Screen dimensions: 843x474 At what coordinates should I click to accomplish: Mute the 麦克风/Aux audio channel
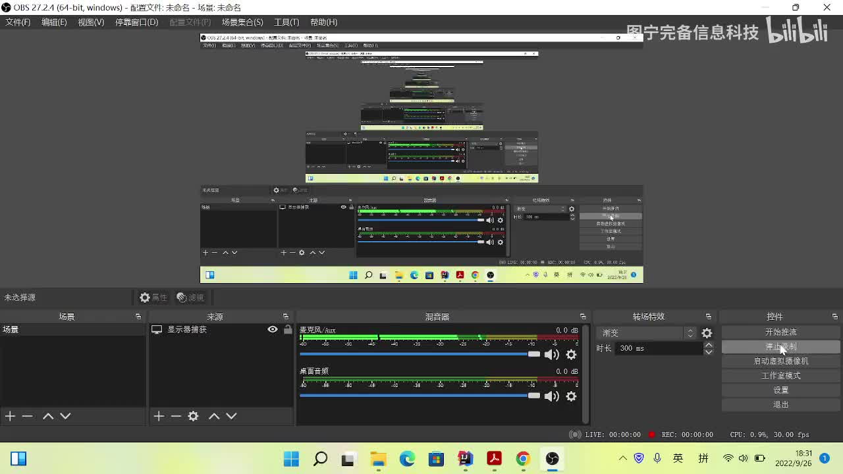[x=552, y=355]
